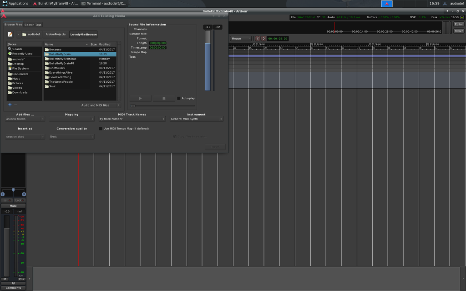Click the status bar indicator after the clock

462,18
